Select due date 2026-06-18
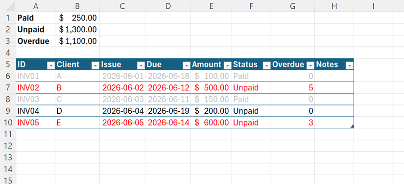The height and width of the screenshot is (184, 404). tap(168, 76)
